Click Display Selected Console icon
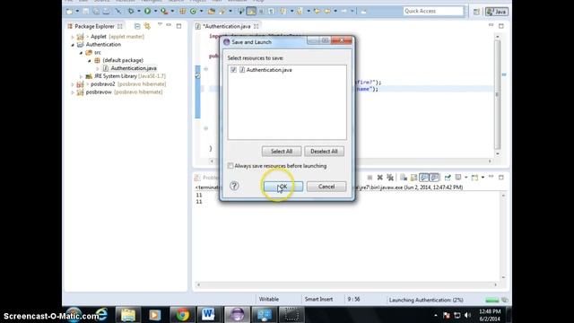Image resolution: width=574 pixels, height=323 pixels. pyautogui.click(x=458, y=178)
